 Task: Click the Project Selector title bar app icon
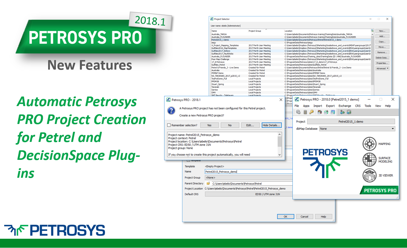(x=212, y=19)
